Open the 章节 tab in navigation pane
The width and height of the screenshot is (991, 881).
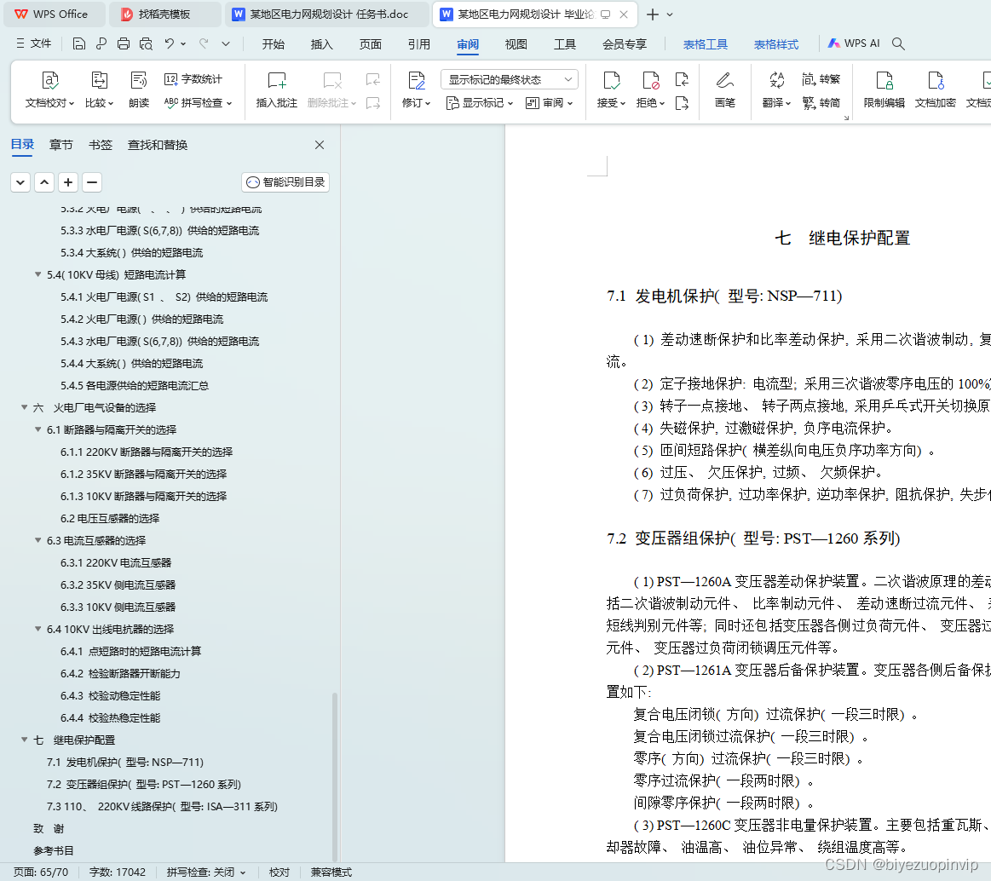coord(60,145)
